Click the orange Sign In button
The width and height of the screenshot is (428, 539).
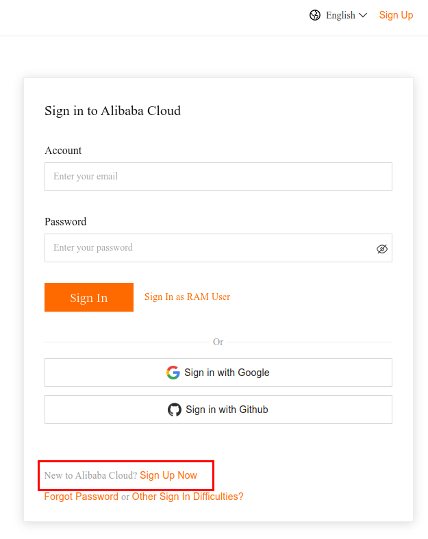[x=89, y=297]
